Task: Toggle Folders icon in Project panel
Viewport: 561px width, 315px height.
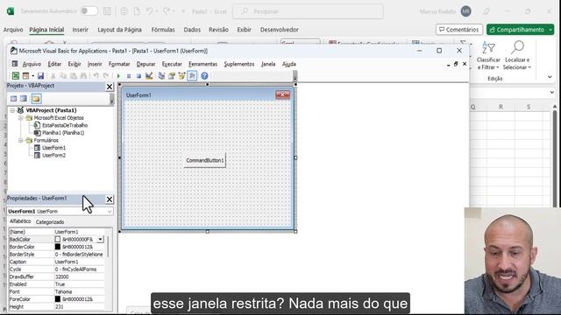Action: 36,99
